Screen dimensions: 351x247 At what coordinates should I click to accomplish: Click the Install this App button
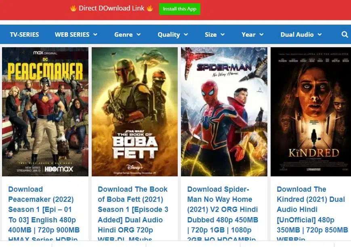coord(179,9)
